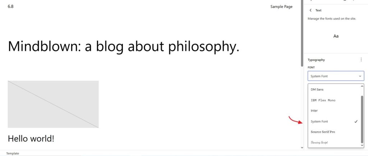
Task: Click the font list scroll-down arrow
Action: point(362,145)
